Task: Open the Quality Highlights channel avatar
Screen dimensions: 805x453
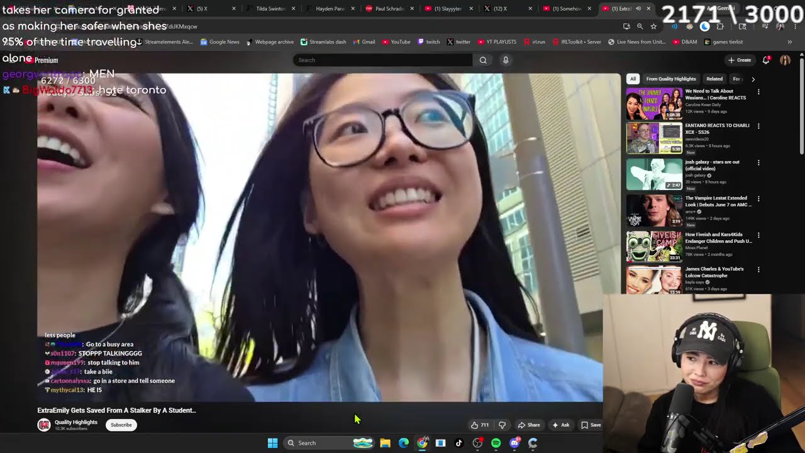Action: 43,425
